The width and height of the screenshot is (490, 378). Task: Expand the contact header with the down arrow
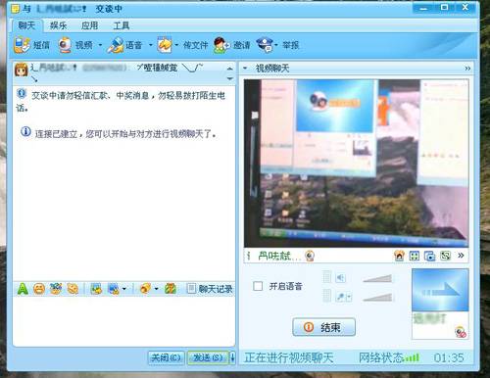pos(230,78)
